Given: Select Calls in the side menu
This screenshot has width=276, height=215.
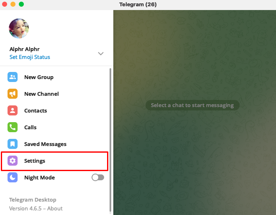Looking at the screenshot, I should tap(54, 127).
